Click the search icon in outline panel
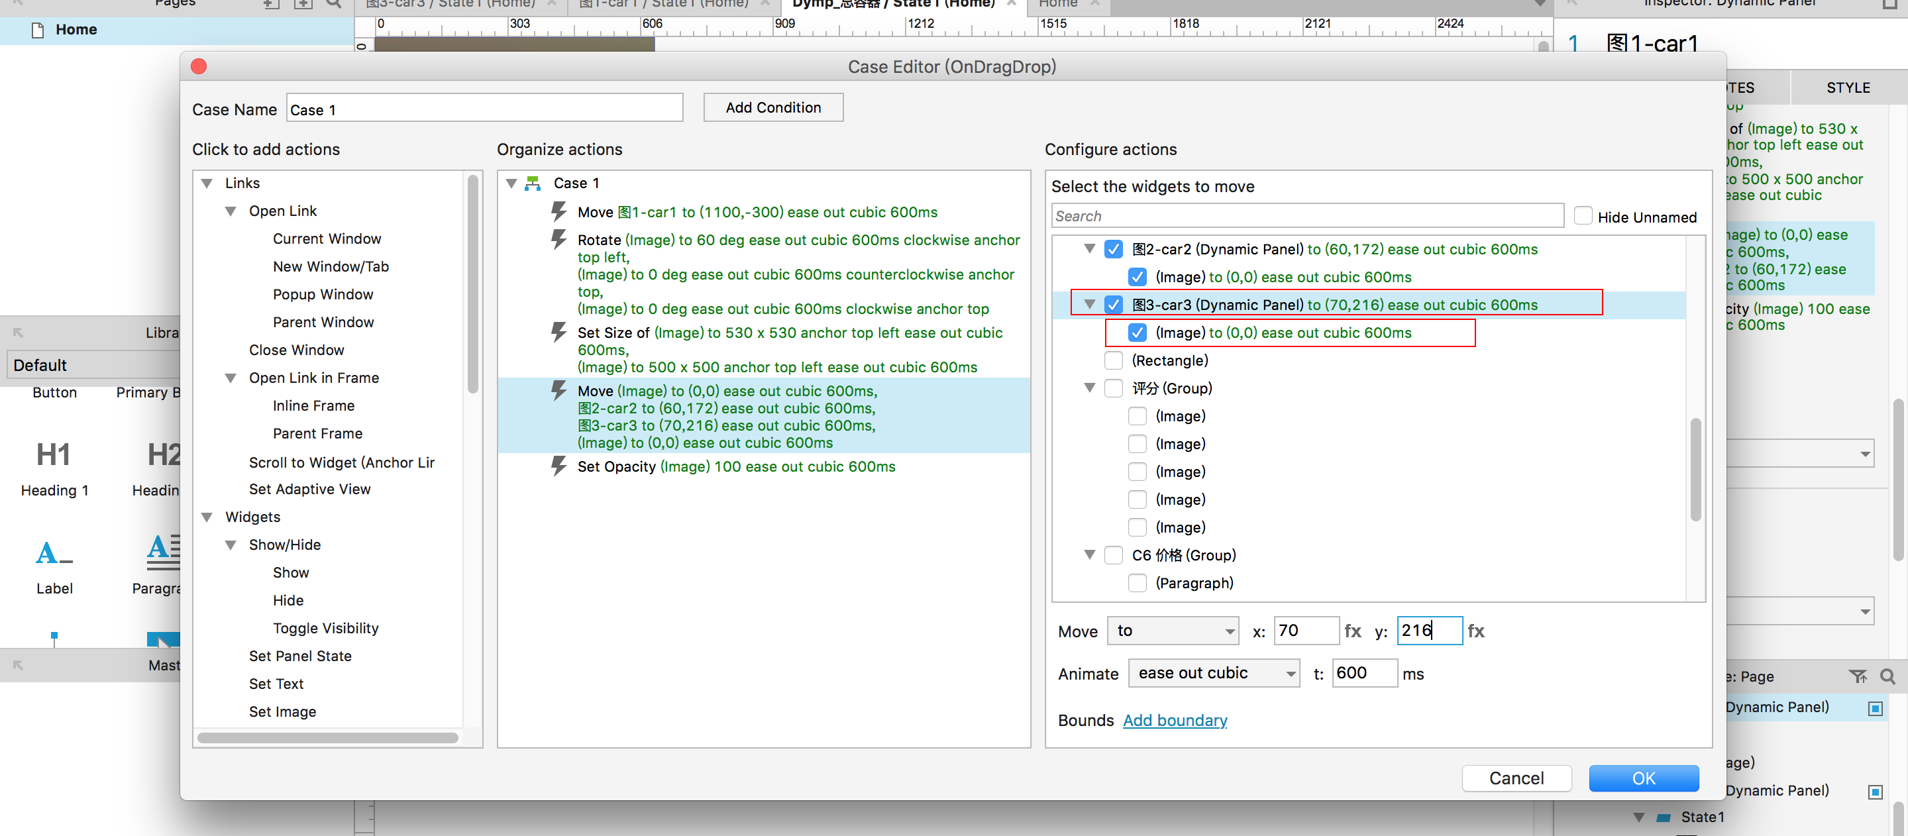This screenshot has height=836, width=1908. 1887,676
